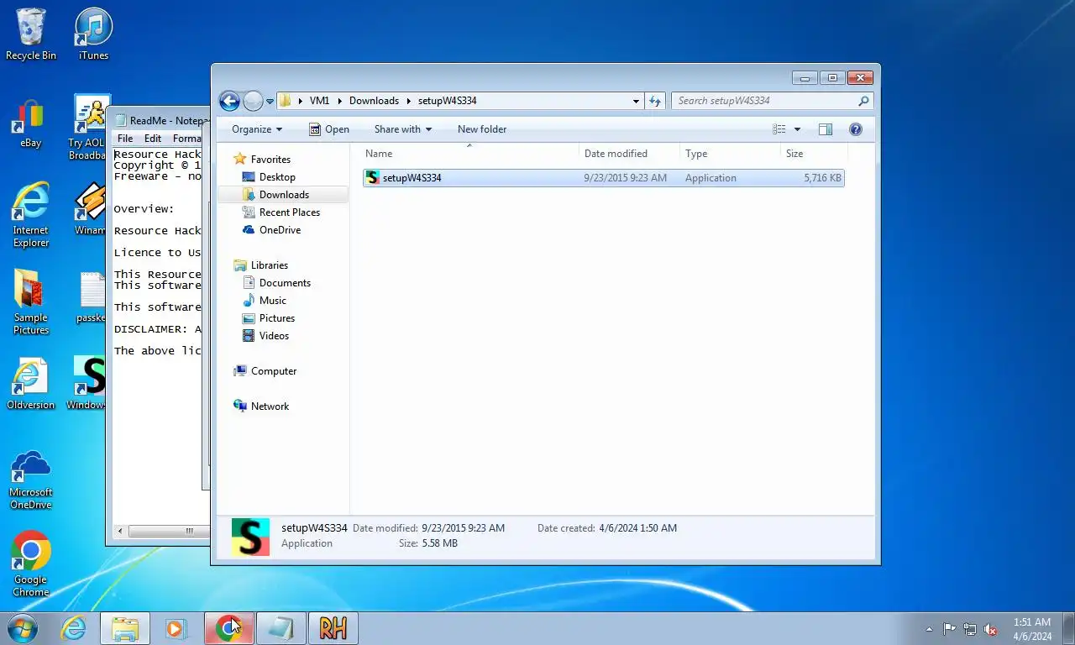This screenshot has height=645, width=1075.
Task: Change your view icon button
Action: (x=779, y=129)
